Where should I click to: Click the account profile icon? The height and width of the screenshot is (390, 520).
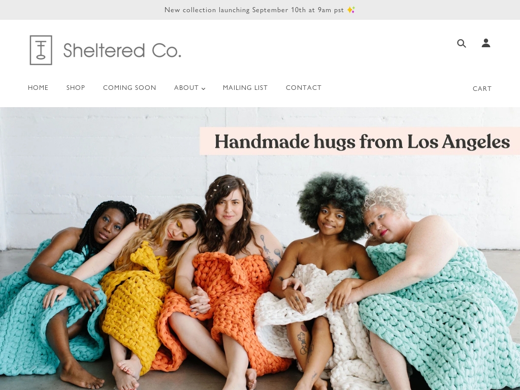486,43
